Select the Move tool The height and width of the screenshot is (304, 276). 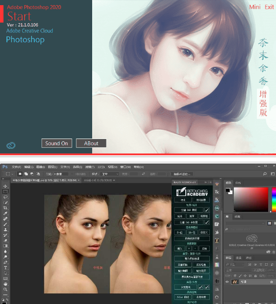click(x=5, y=186)
